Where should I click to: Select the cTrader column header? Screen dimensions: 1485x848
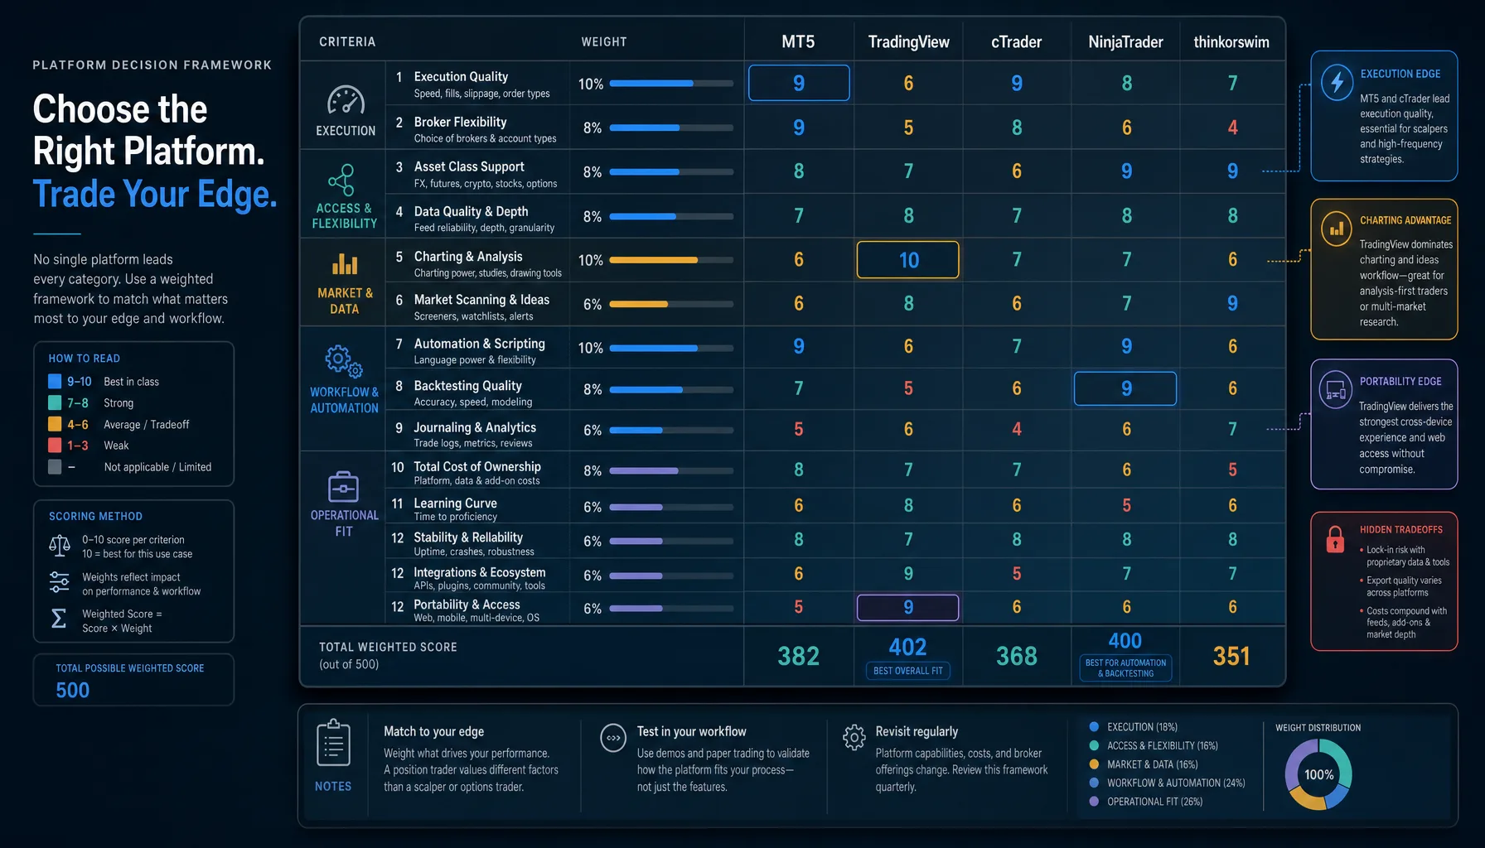pyautogui.click(x=1016, y=41)
